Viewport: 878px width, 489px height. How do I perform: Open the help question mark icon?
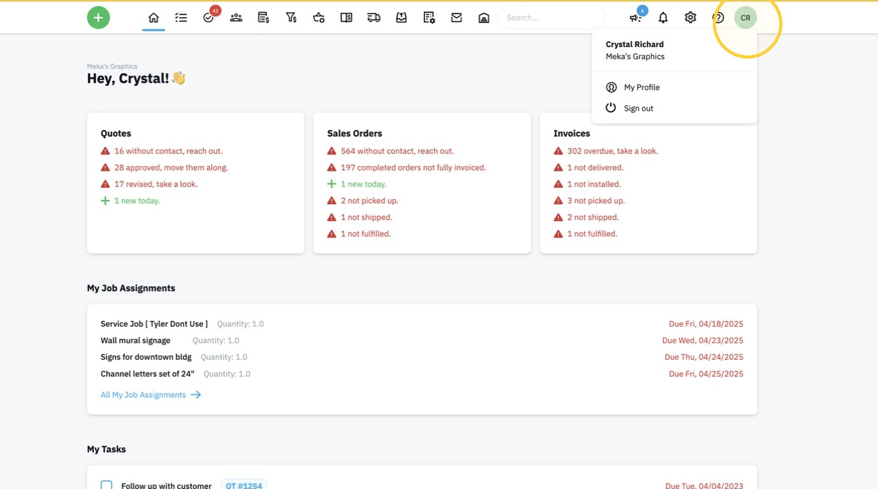point(719,18)
